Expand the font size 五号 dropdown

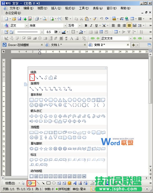coord(80,25)
